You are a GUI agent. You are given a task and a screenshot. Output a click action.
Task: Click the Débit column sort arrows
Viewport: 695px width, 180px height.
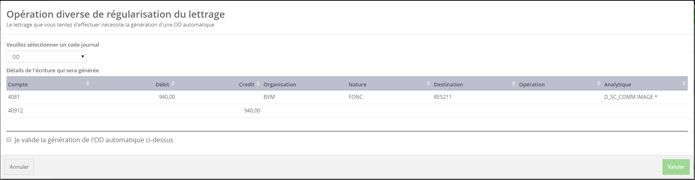pos(173,84)
